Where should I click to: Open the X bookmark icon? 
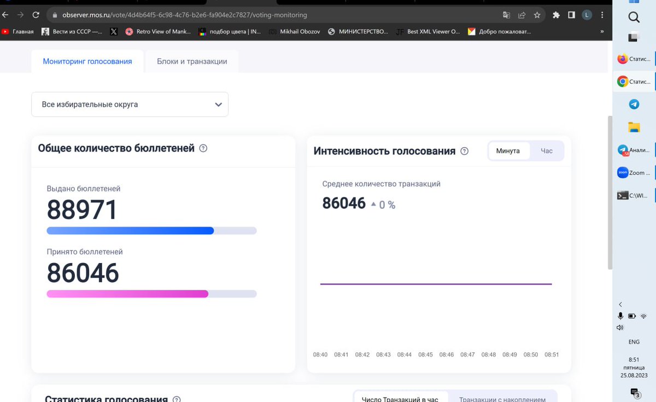coord(114,32)
